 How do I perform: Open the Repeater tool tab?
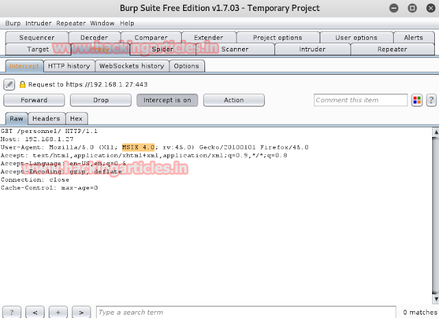(392, 49)
